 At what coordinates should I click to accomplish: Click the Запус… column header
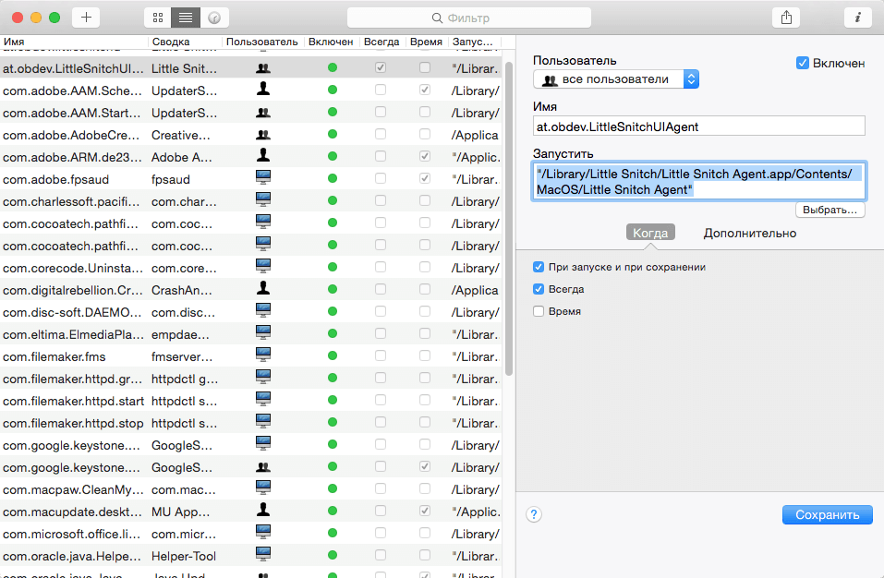click(473, 42)
